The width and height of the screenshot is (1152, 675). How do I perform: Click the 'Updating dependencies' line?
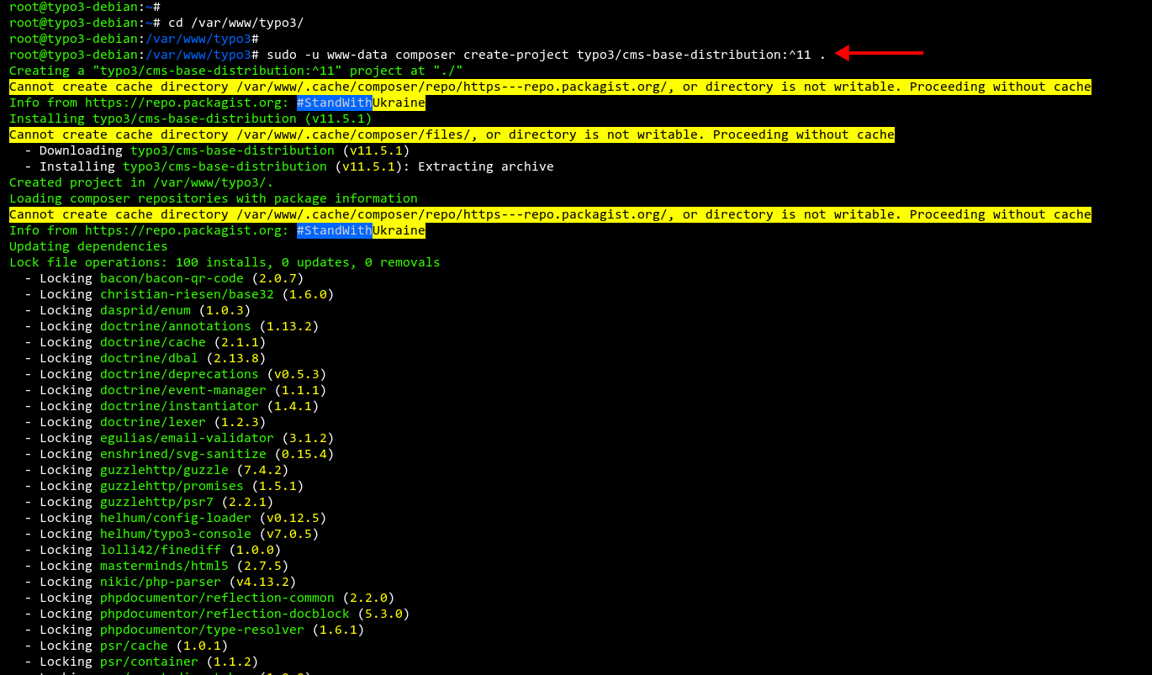point(88,246)
